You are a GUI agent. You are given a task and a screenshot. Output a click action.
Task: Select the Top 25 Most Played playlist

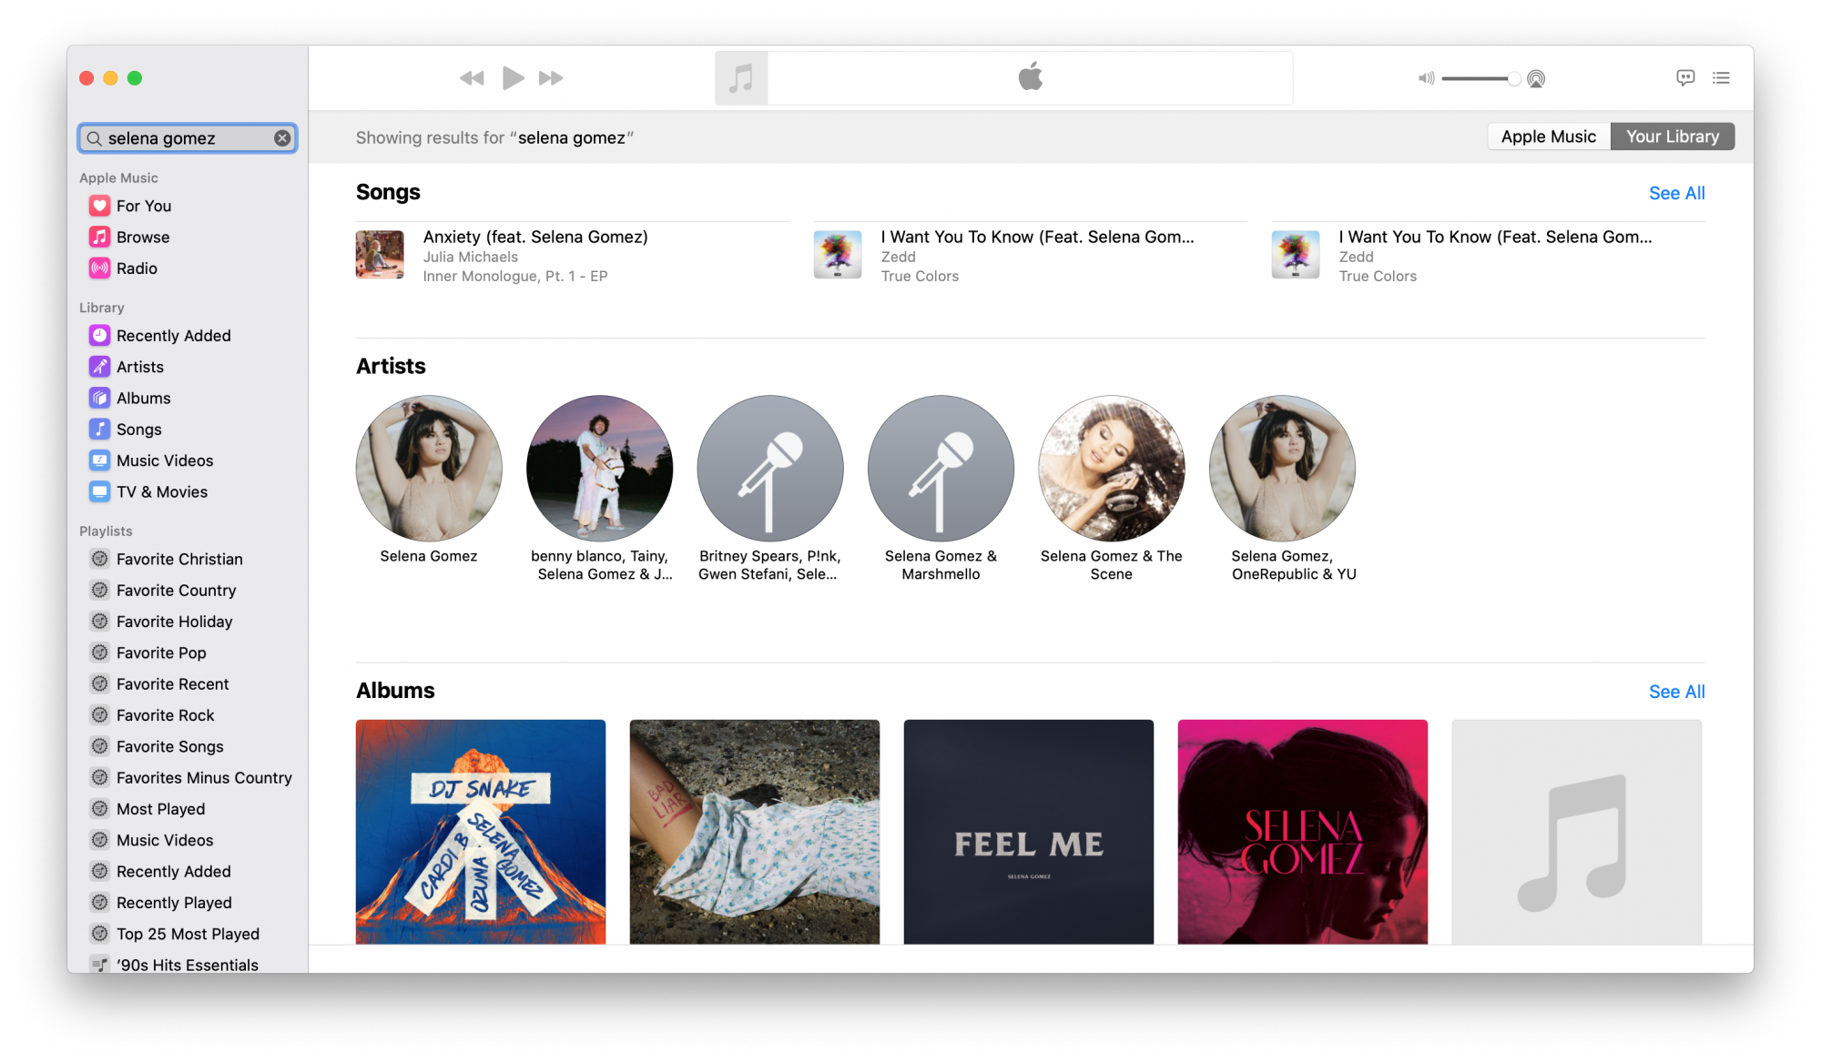pos(188,934)
